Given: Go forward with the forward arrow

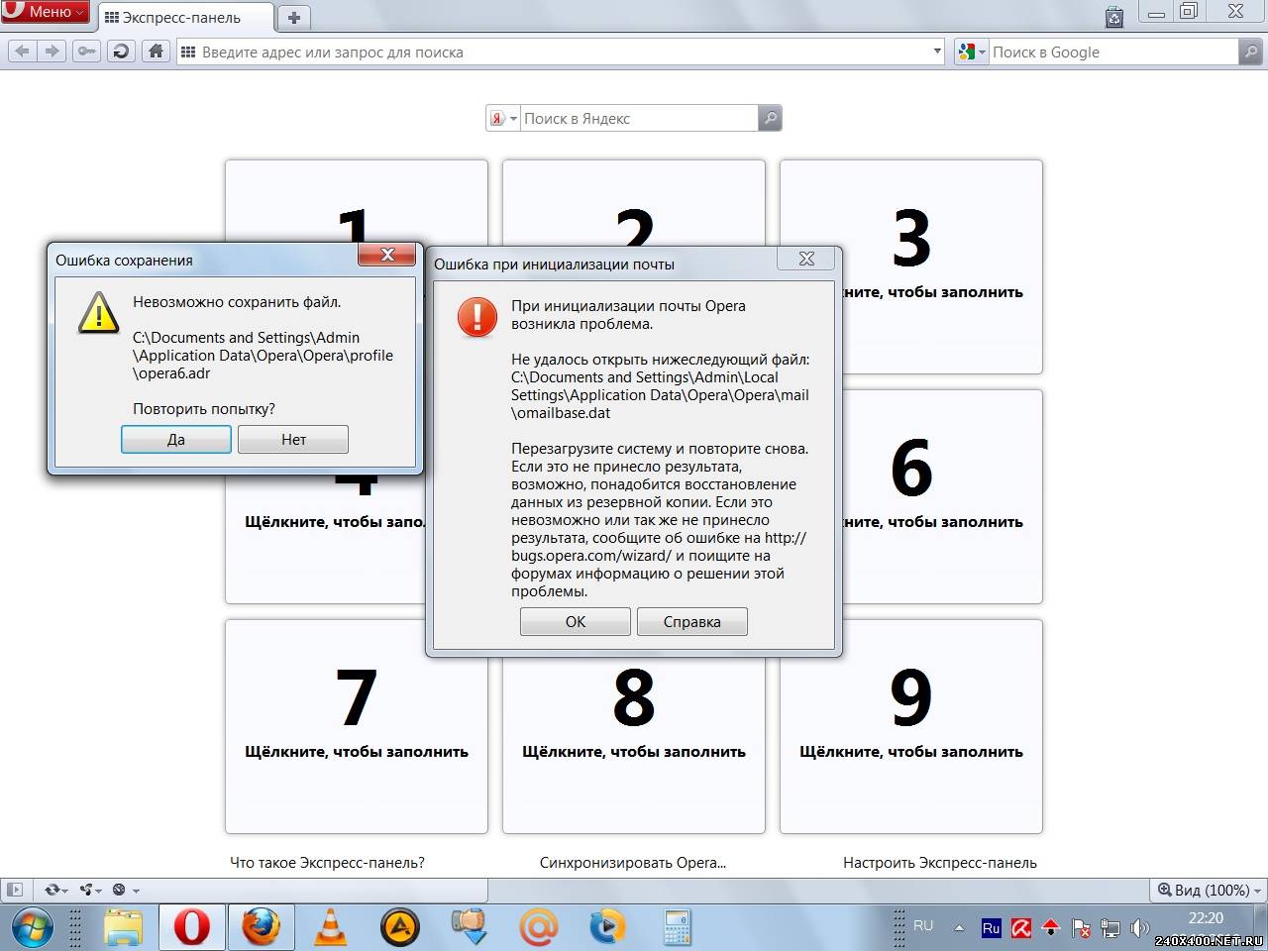Looking at the screenshot, I should [53, 52].
